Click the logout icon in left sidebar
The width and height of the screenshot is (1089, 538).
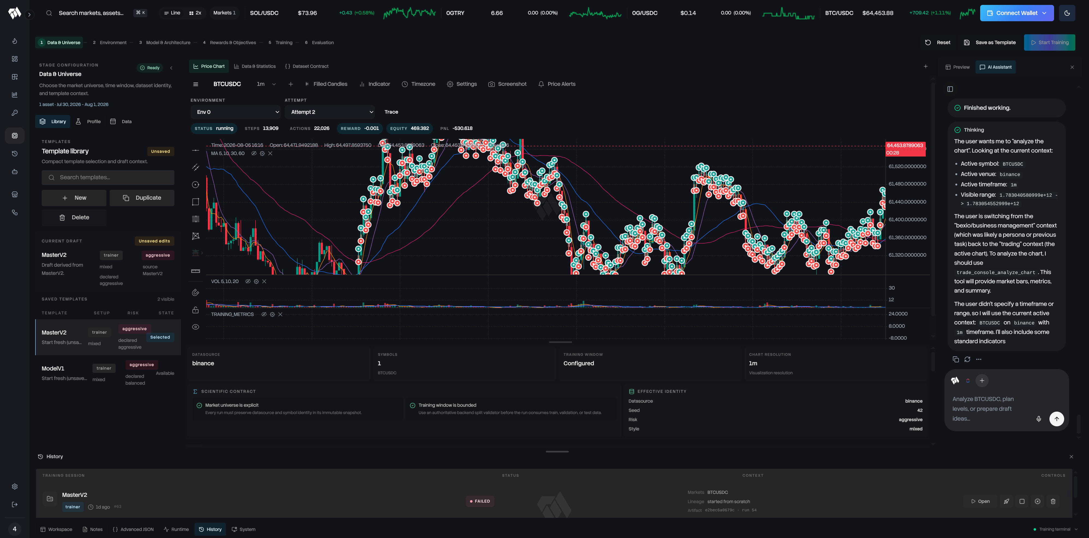point(15,504)
